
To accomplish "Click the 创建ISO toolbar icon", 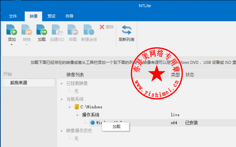I will [57, 30].
